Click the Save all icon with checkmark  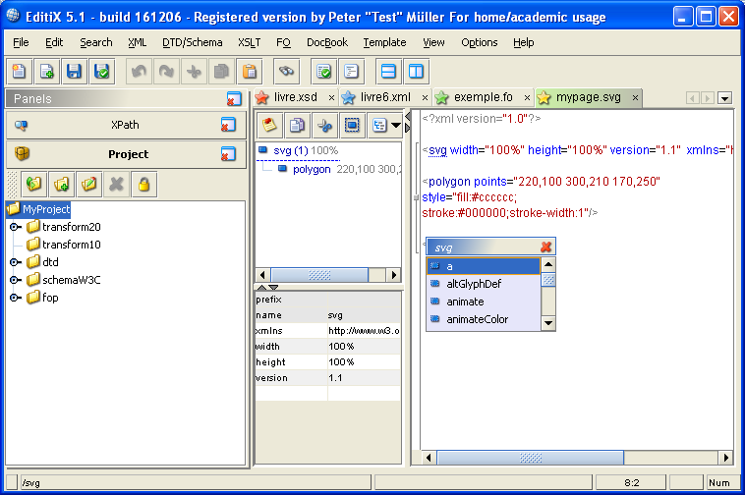point(101,71)
